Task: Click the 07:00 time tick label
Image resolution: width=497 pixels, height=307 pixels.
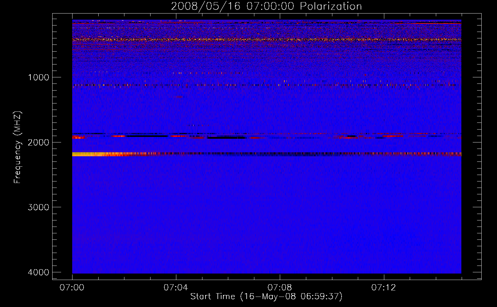Action: 72,288
